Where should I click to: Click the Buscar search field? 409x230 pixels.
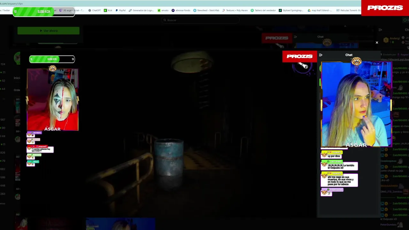point(201,20)
